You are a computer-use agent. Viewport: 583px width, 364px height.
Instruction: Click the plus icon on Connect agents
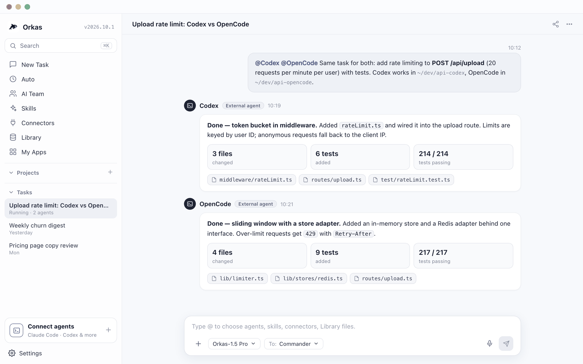coord(108,330)
